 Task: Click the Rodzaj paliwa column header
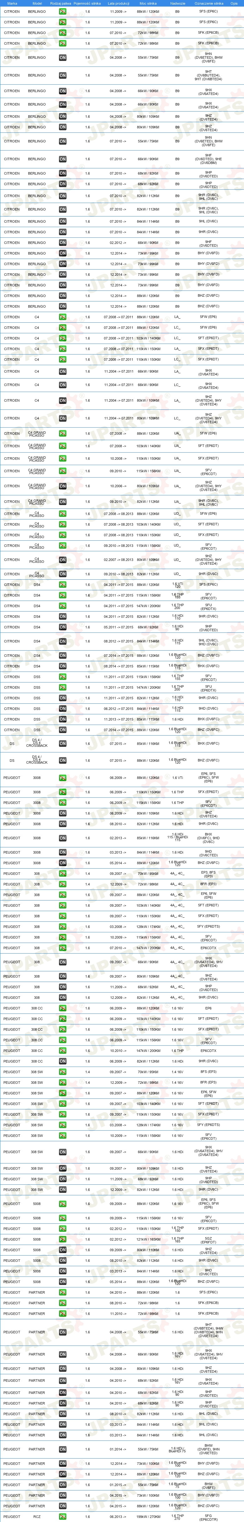[61, 3]
